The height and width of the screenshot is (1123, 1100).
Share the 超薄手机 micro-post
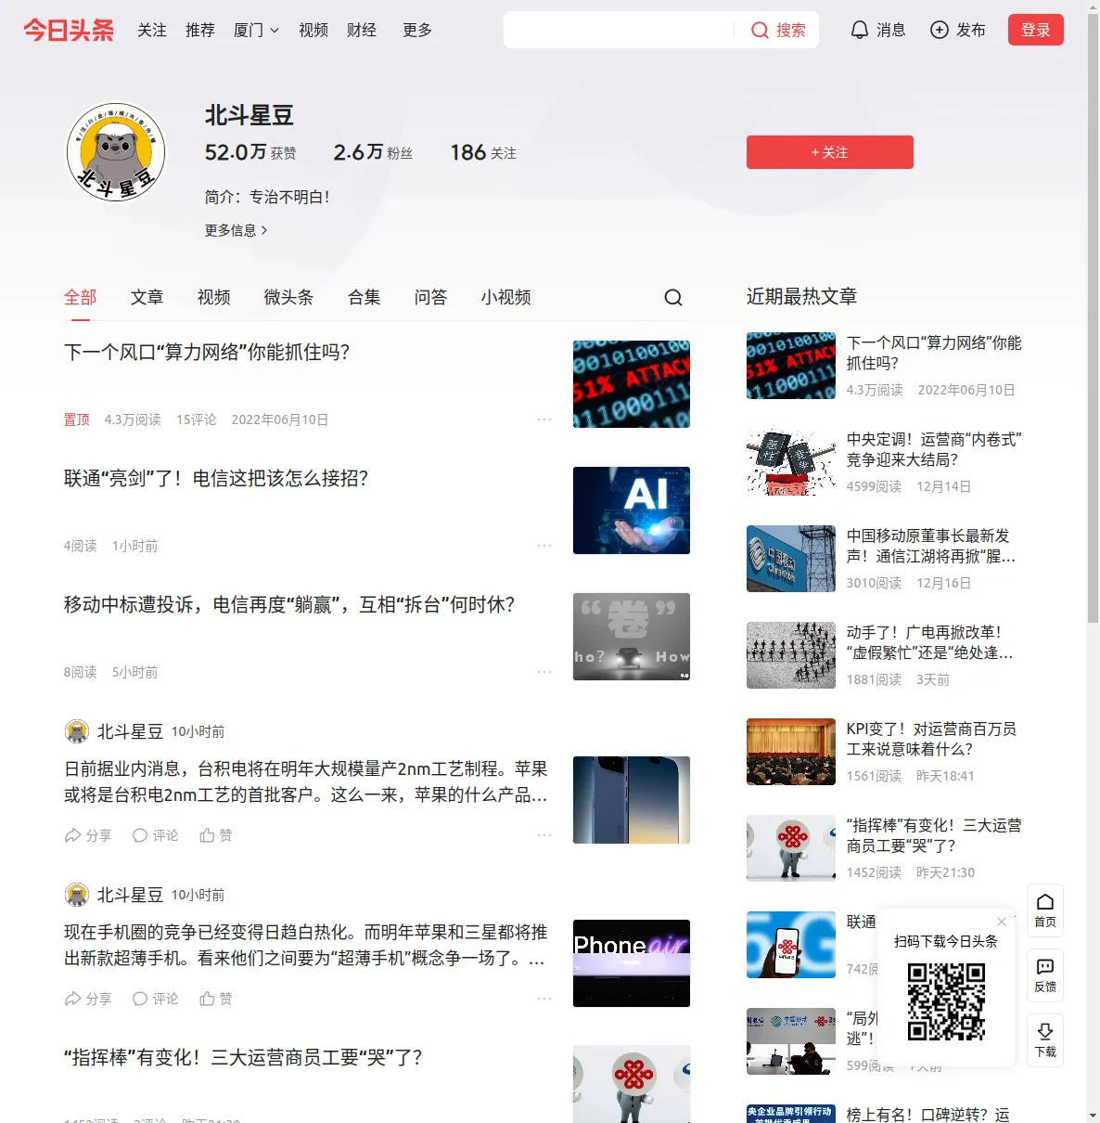click(x=88, y=999)
